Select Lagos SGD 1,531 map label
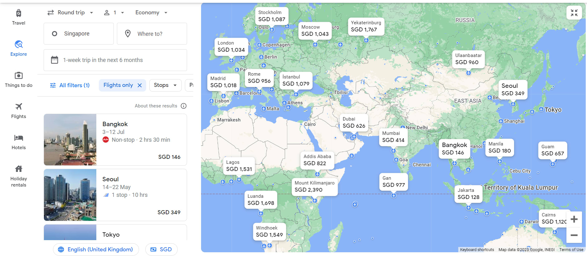 (239, 166)
